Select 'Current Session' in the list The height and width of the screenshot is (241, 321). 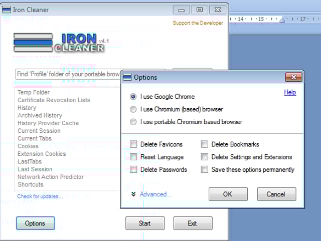[x=39, y=131]
